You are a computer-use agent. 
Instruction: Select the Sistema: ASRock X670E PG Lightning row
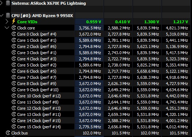[x=96, y=3]
